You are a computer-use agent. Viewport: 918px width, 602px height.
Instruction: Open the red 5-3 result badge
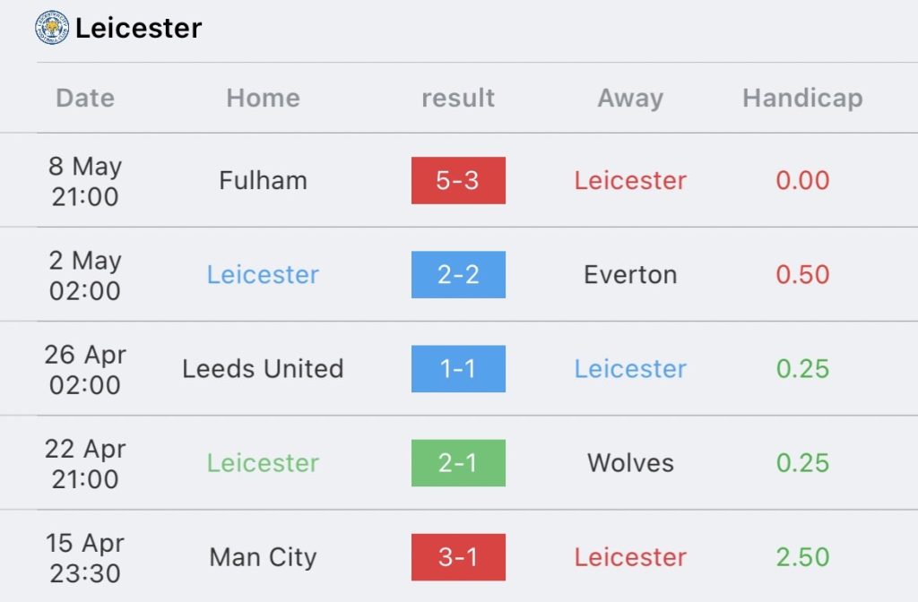pyautogui.click(x=458, y=180)
